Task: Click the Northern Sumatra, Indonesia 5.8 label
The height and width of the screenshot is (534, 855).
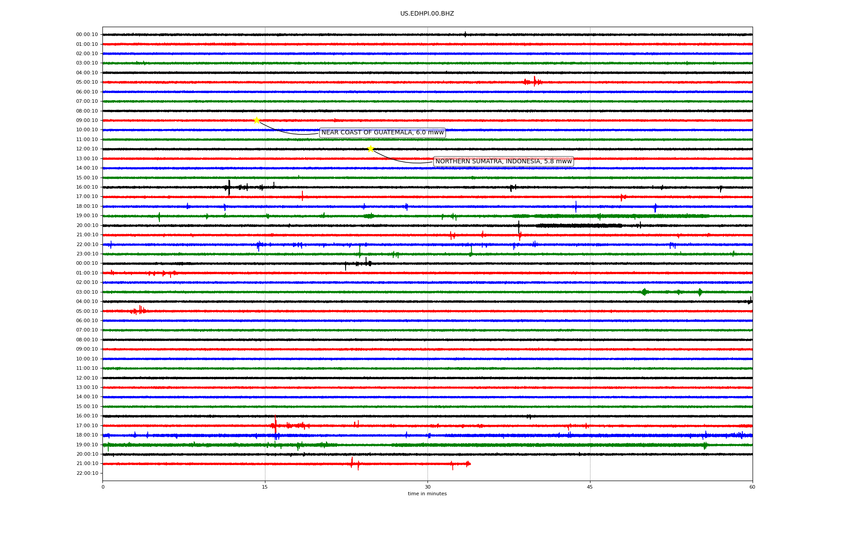Action: click(x=504, y=162)
